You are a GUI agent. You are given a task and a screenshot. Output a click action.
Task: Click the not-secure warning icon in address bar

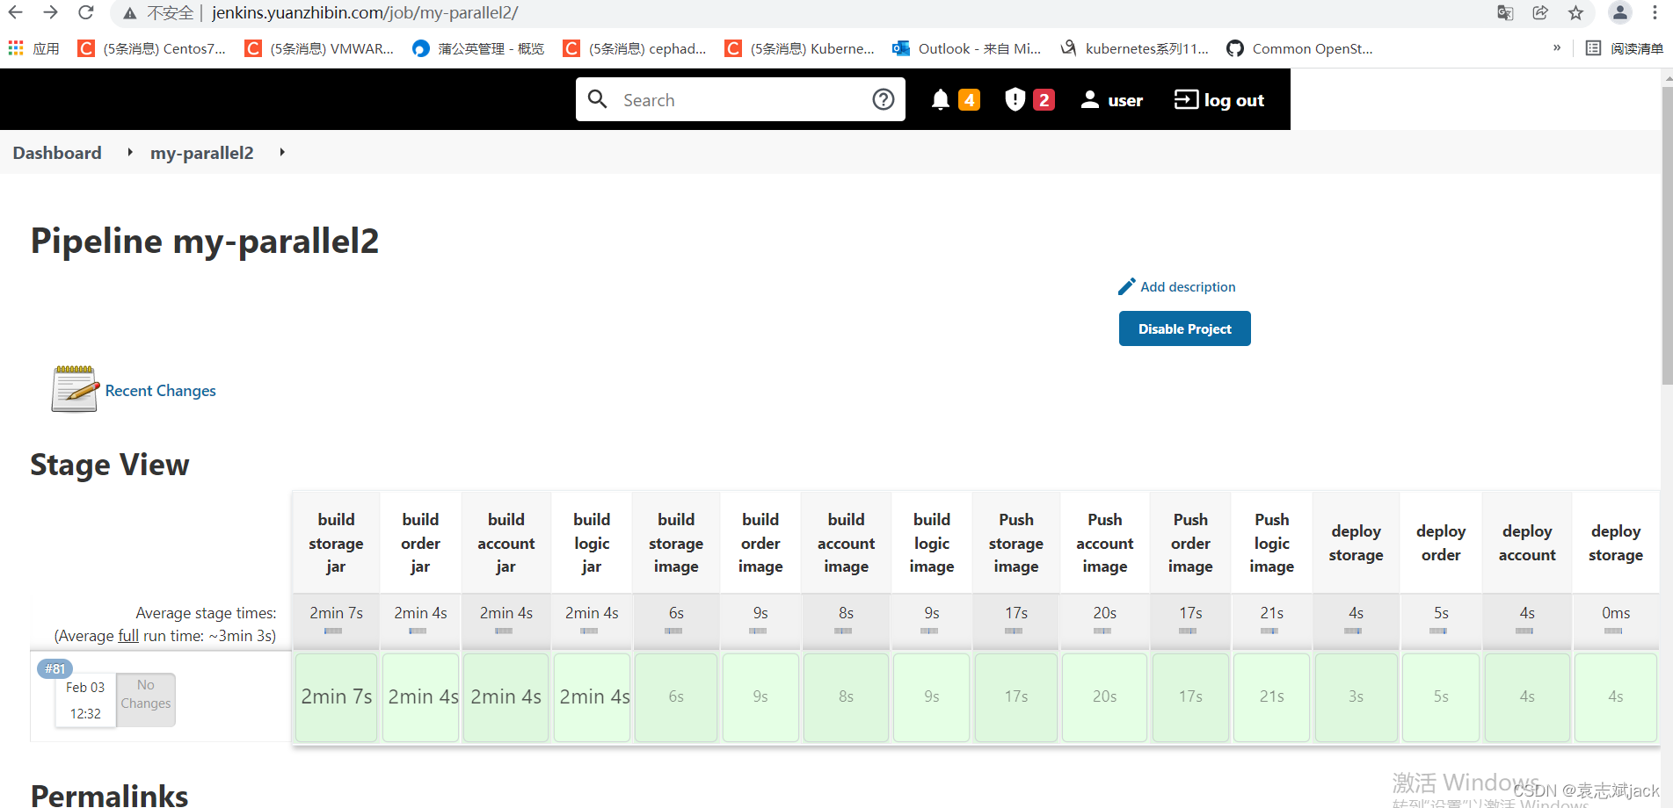pos(130,13)
